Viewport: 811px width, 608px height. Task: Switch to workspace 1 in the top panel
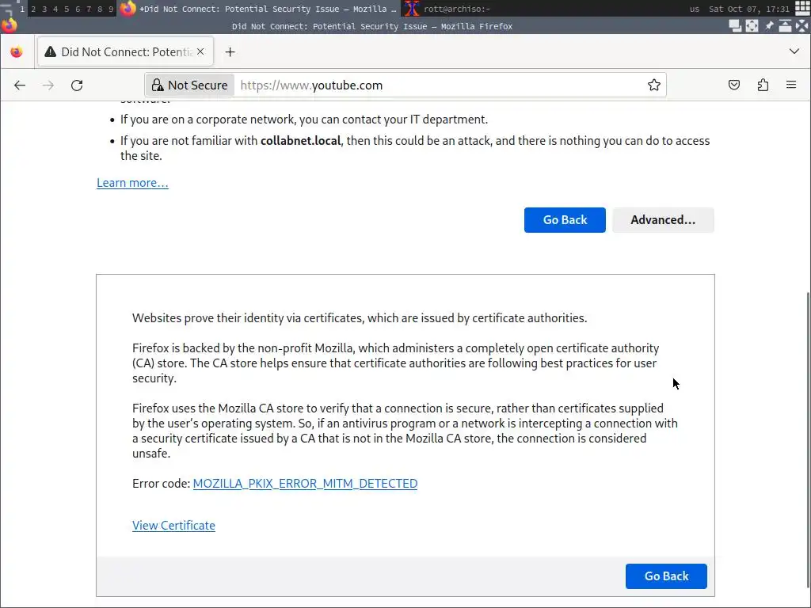point(22,9)
